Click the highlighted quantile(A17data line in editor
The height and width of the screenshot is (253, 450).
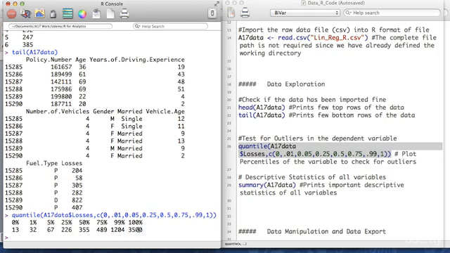click(x=267, y=146)
